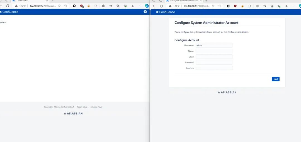
Task: Open Collections in the right window
Action: (x=272, y=6)
